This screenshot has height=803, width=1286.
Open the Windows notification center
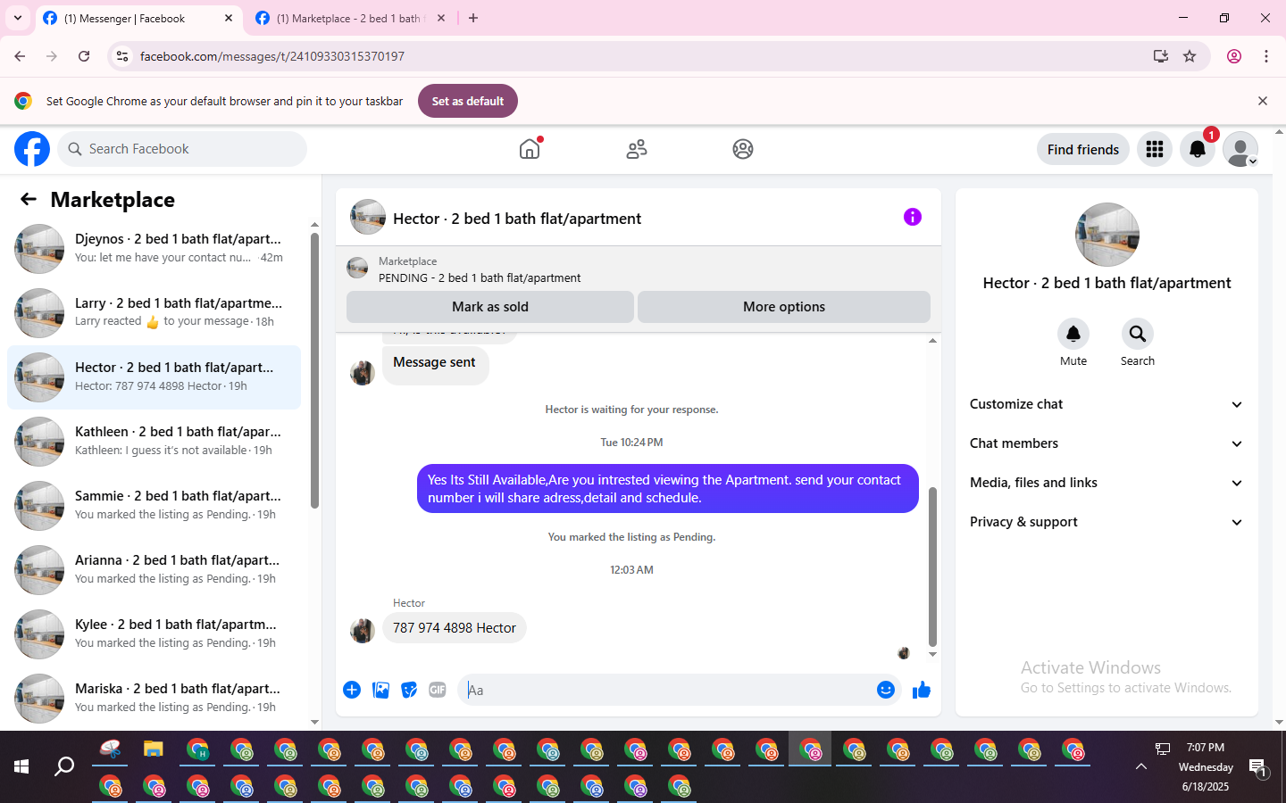[x=1257, y=767]
